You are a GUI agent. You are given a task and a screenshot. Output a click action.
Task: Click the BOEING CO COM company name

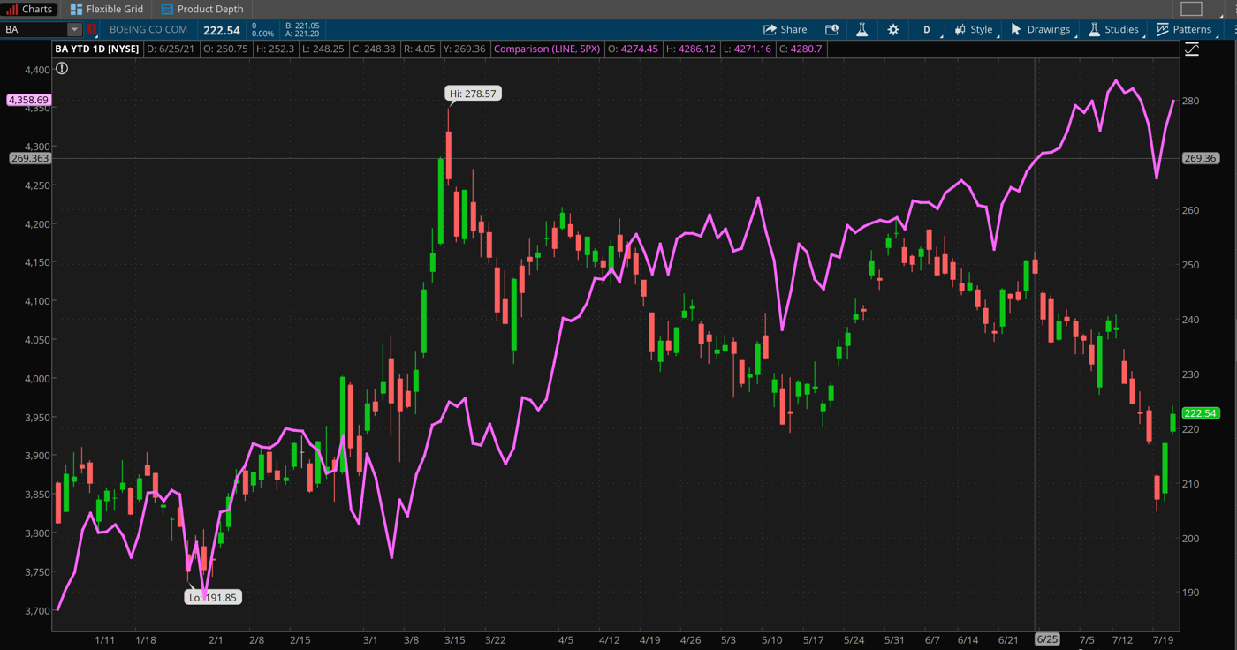pyautogui.click(x=148, y=29)
